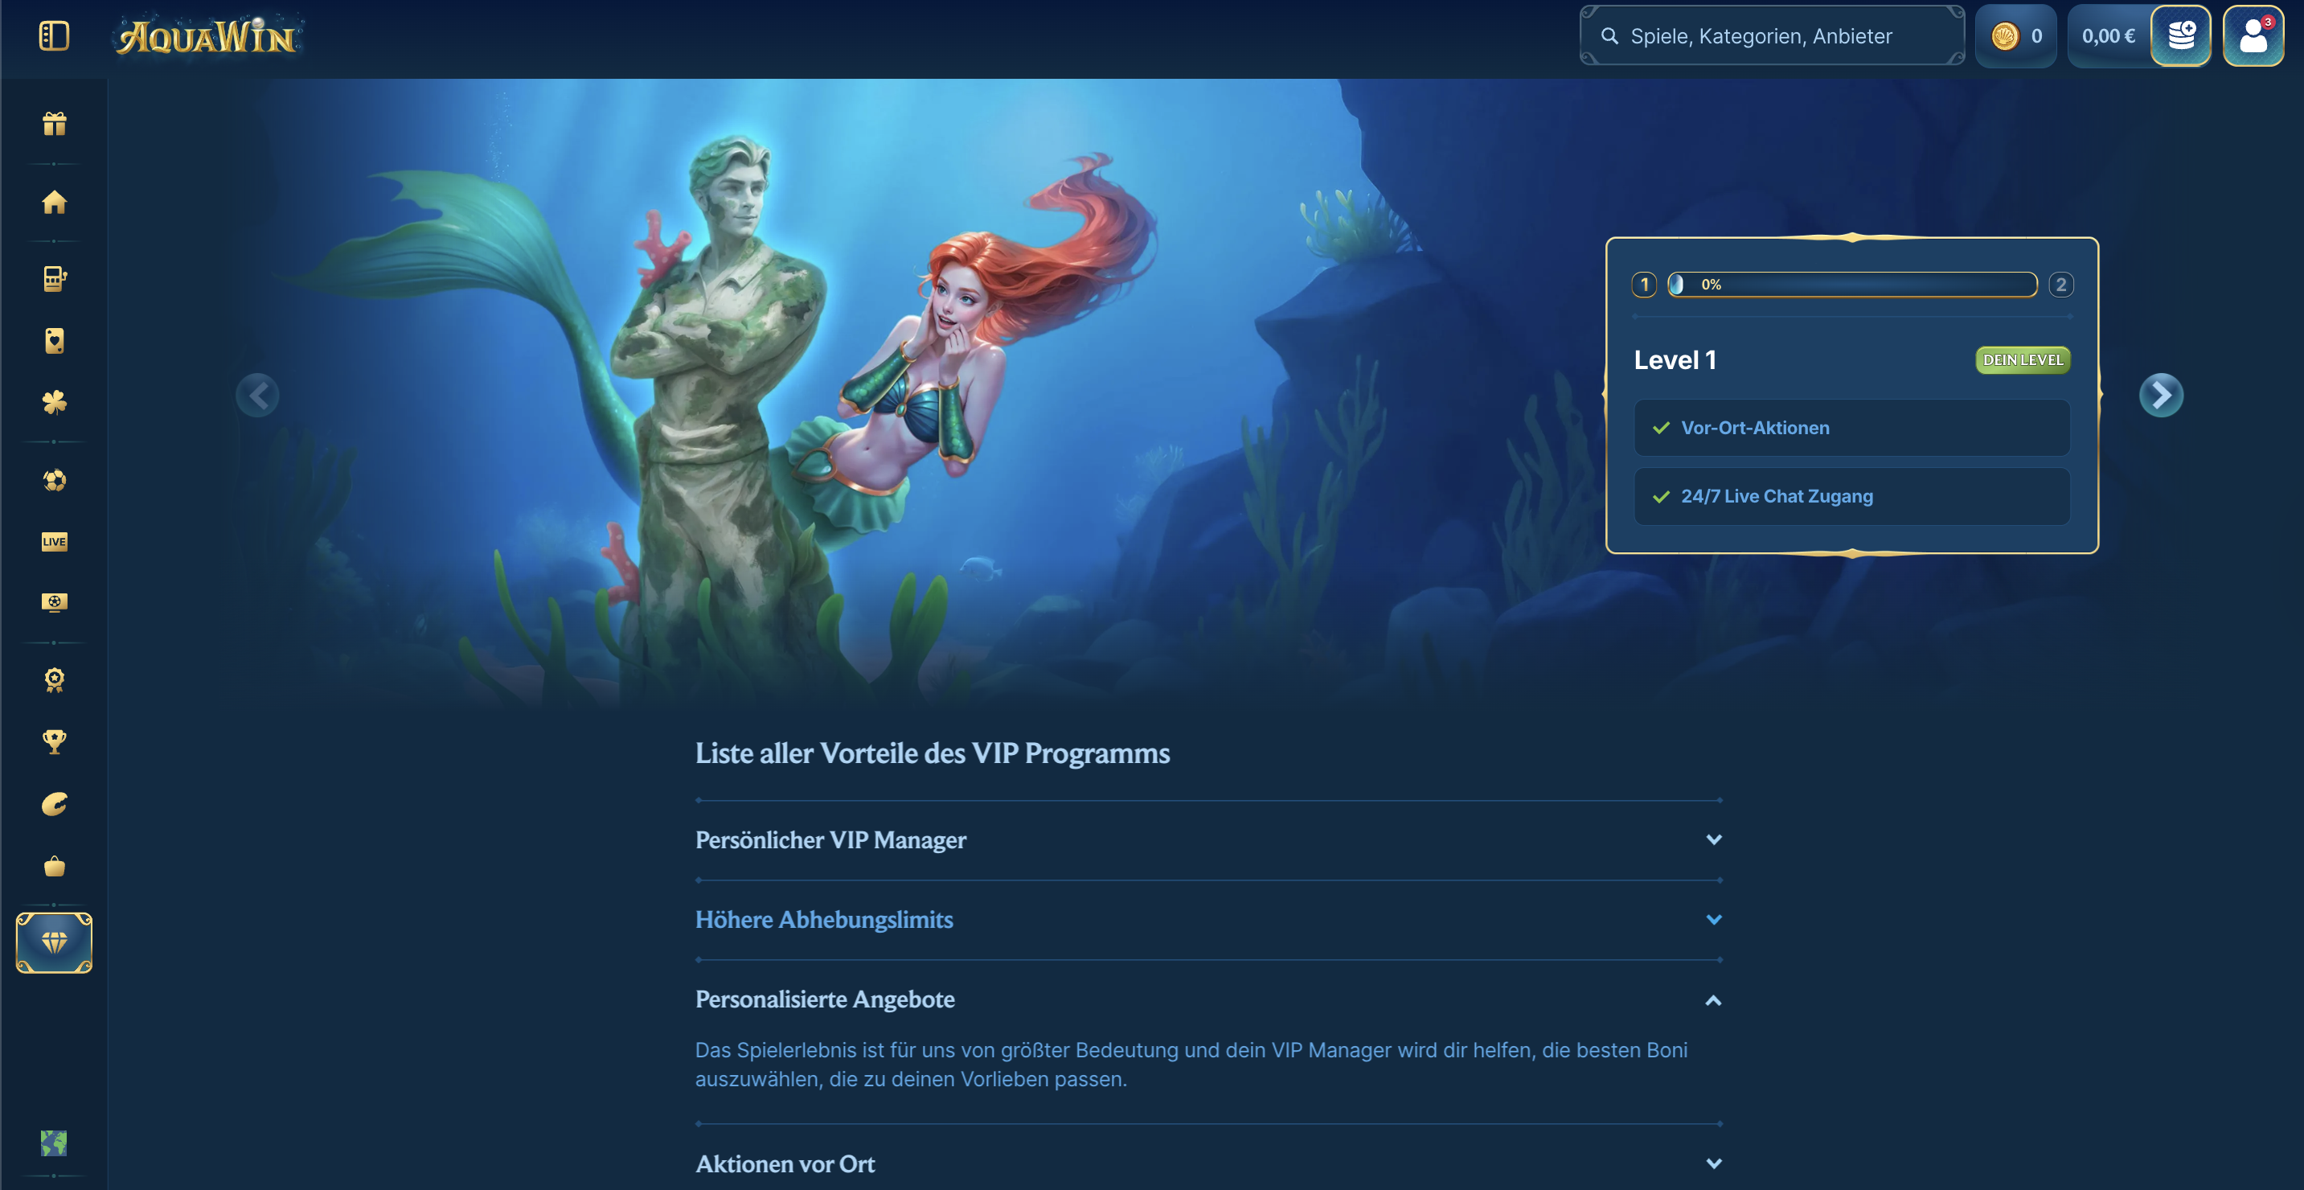
Task: Select the diamond VIP icon in sidebar
Action: pos(54,943)
